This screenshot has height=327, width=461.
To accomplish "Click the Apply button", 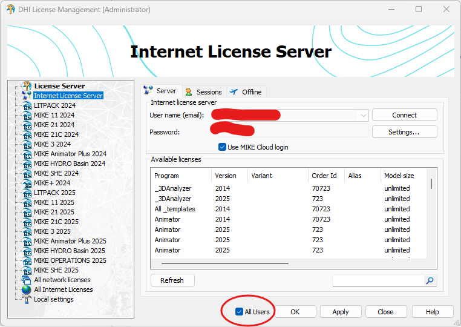I will tap(341, 312).
